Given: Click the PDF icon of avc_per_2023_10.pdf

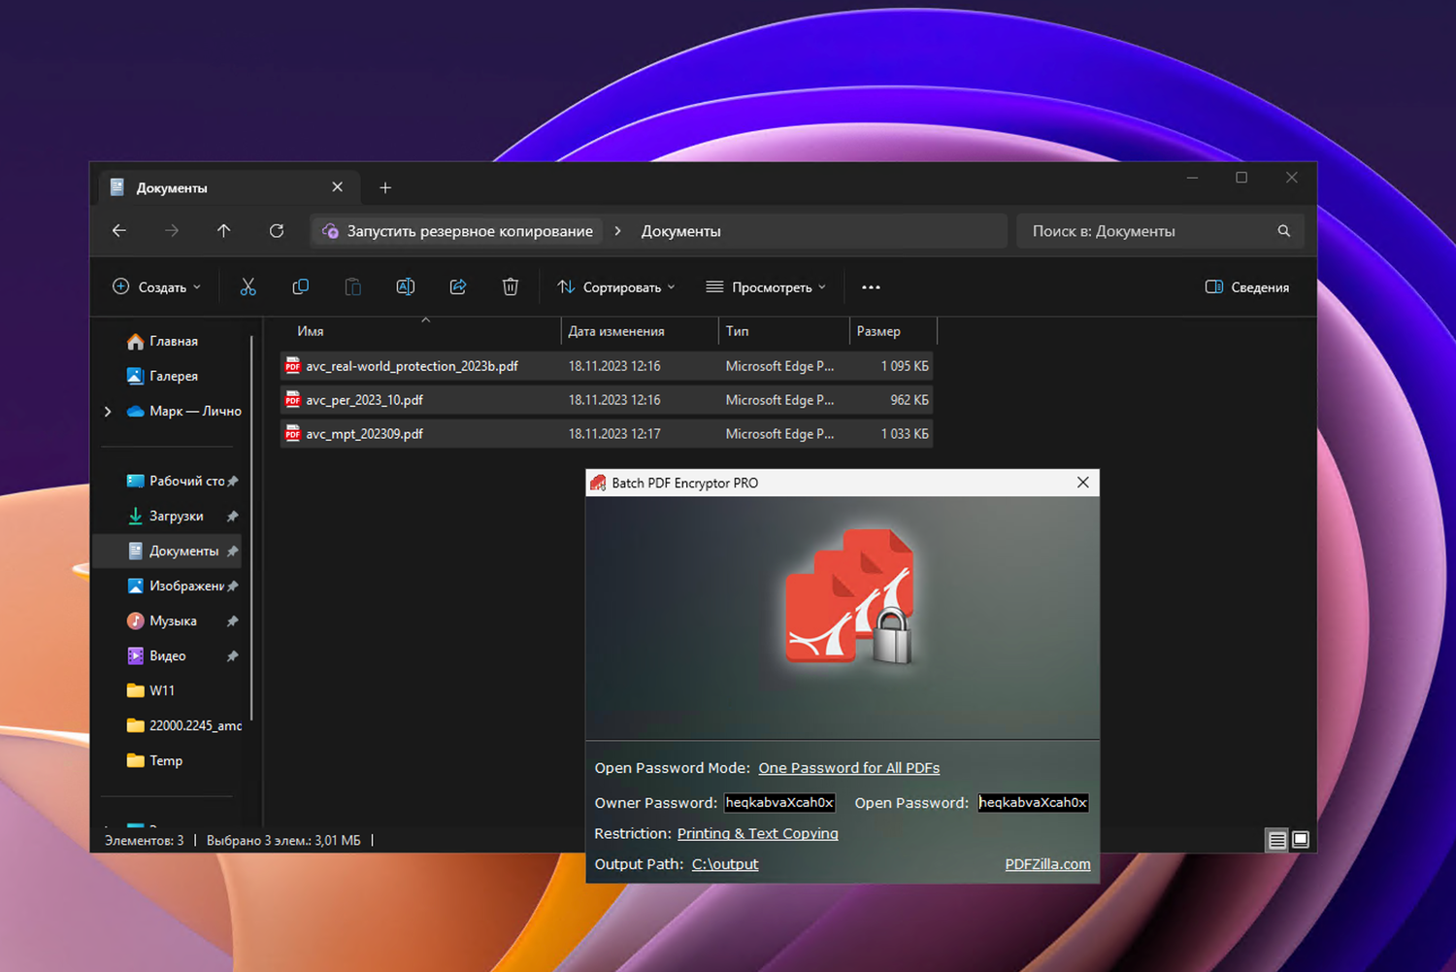Looking at the screenshot, I should (293, 400).
